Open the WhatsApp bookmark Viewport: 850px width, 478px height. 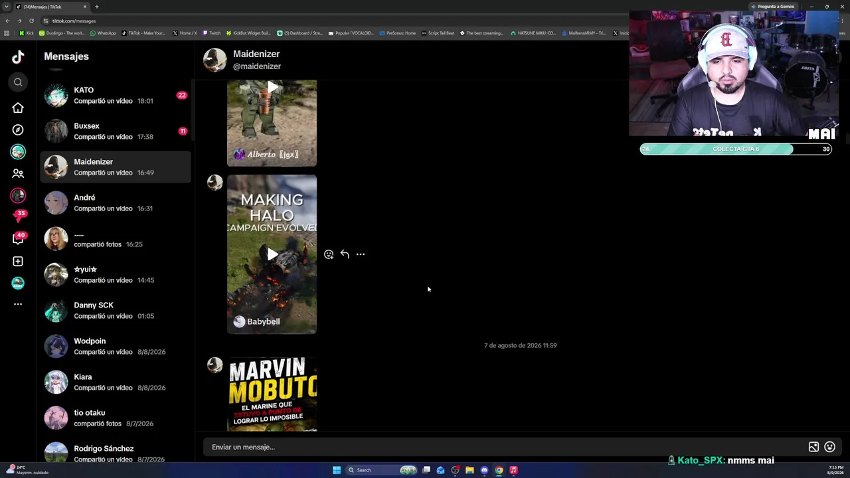click(x=103, y=33)
